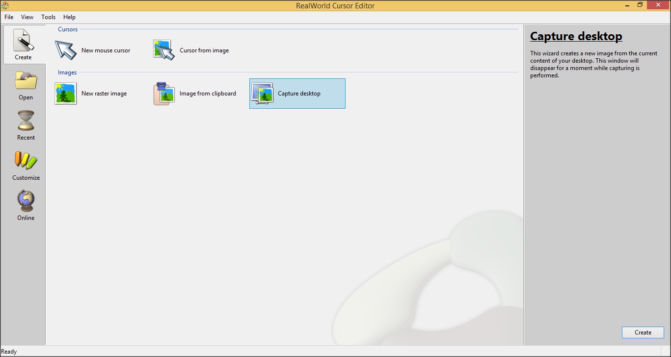Pick the New raster image icon
Image resolution: width=671 pixels, height=357 pixels.
coord(65,93)
